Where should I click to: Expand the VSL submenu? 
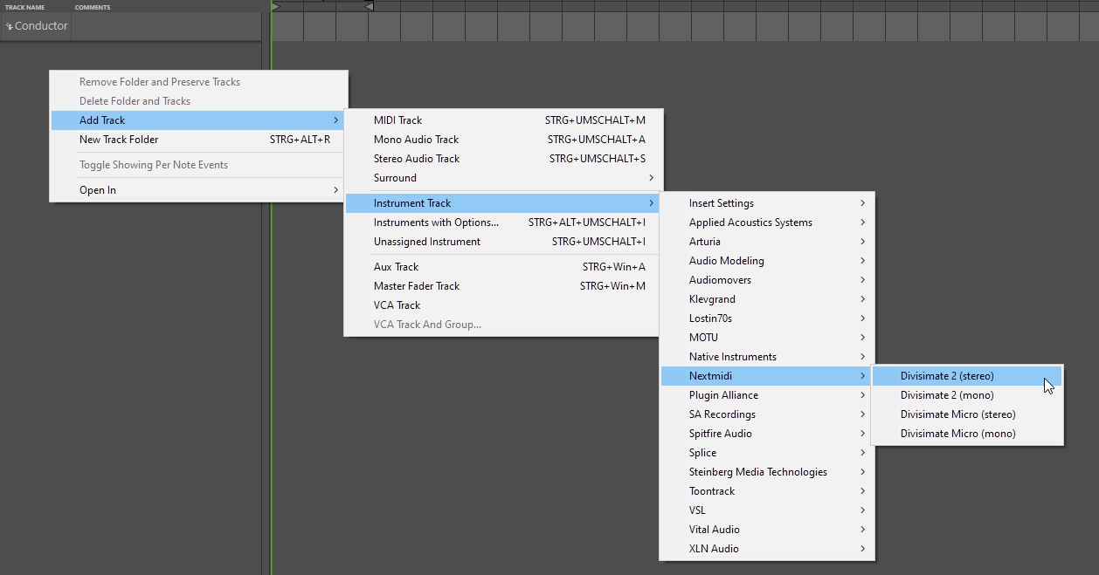[x=767, y=510]
